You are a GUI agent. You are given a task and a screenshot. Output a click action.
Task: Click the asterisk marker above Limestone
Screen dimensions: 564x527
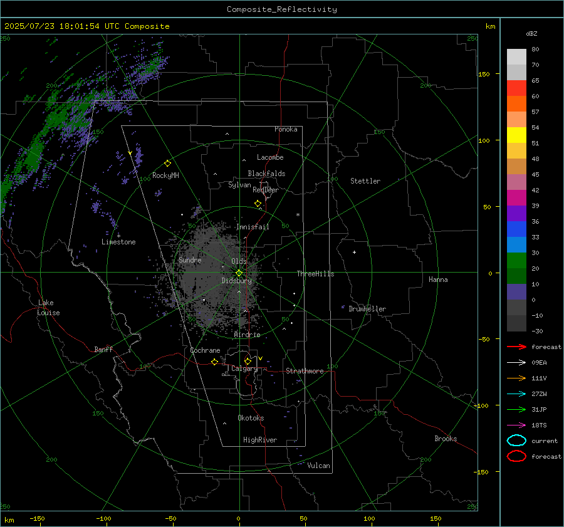[118, 236]
